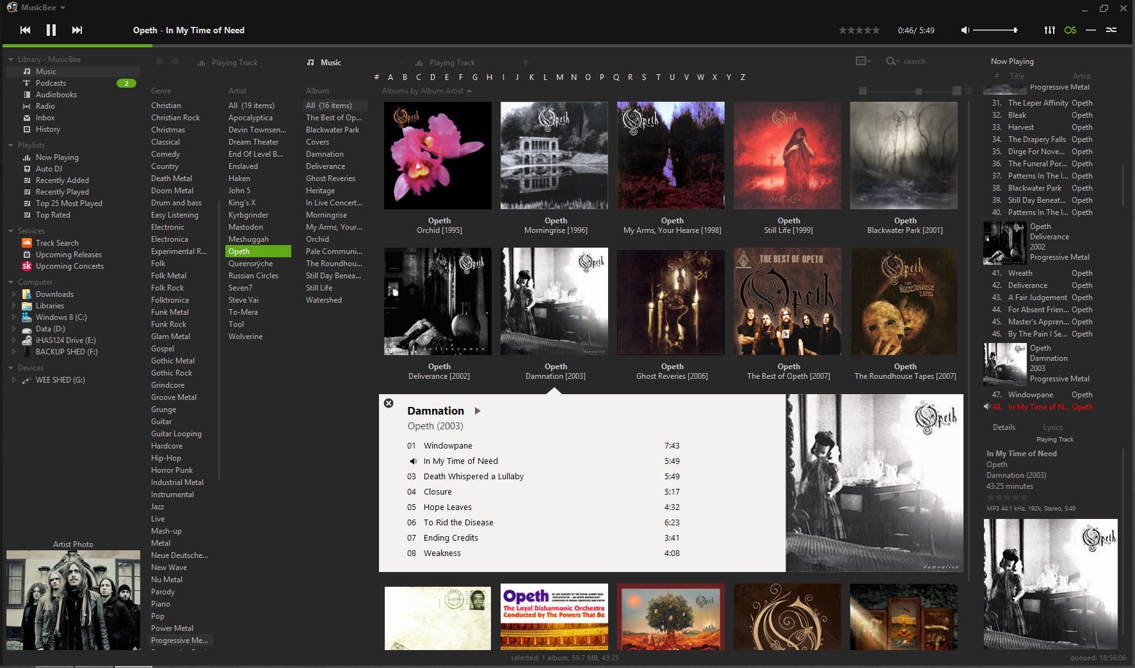Skip to the next track
The width and height of the screenshot is (1135, 668).
(x=77, y=30)
